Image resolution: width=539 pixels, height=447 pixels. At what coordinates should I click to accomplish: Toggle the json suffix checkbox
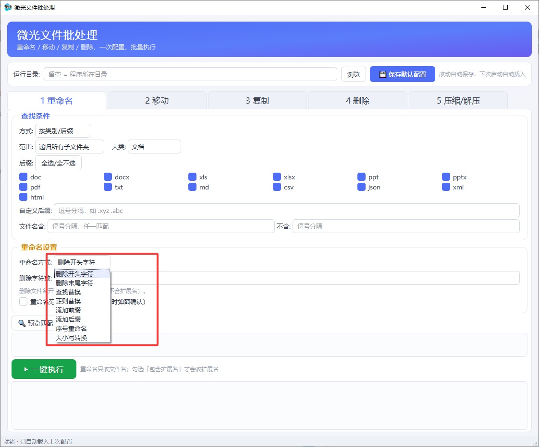362,187
